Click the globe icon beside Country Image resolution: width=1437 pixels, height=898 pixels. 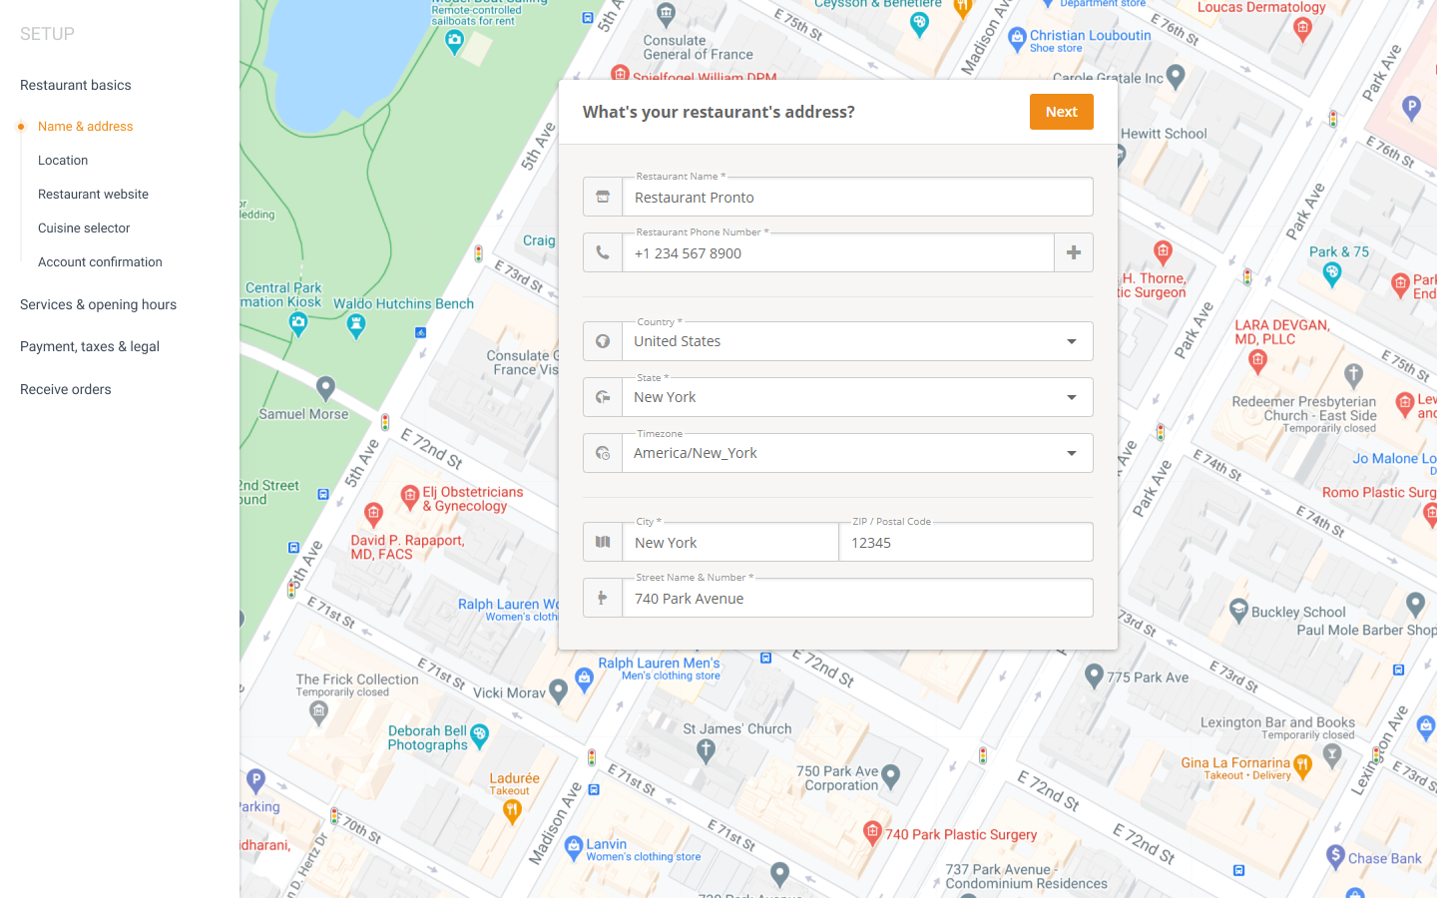pos(603,341)
